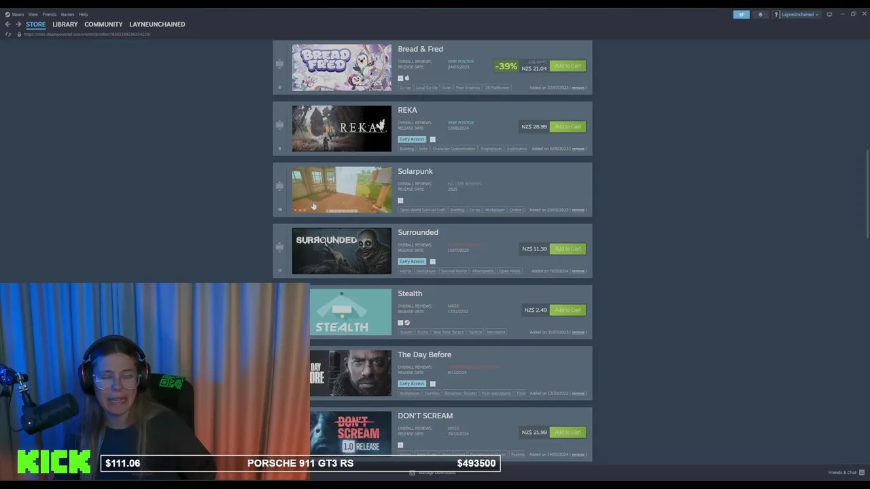870x489 pixels.
Task: Add DON'T SCREAM to cart
Action: [x=568, y=433]
